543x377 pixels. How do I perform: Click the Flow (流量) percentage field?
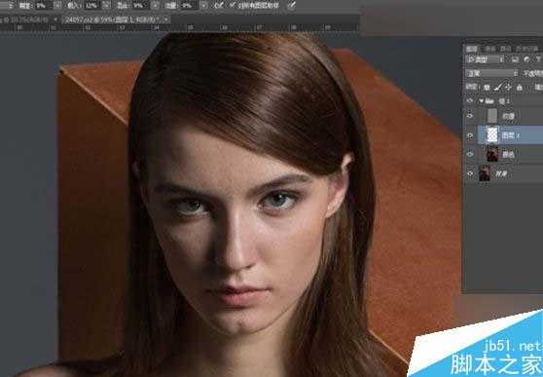[x=189, y=5]
